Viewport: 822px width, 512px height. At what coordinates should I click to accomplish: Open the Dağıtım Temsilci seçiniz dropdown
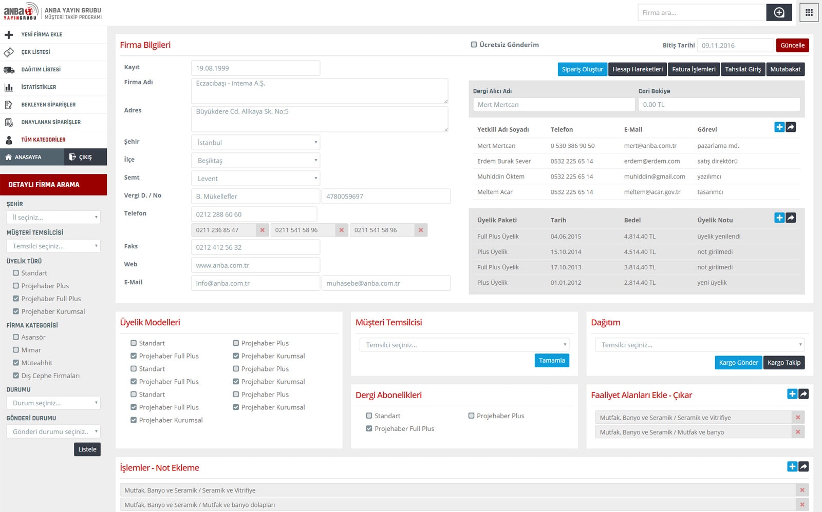click(x=700, y=345)
